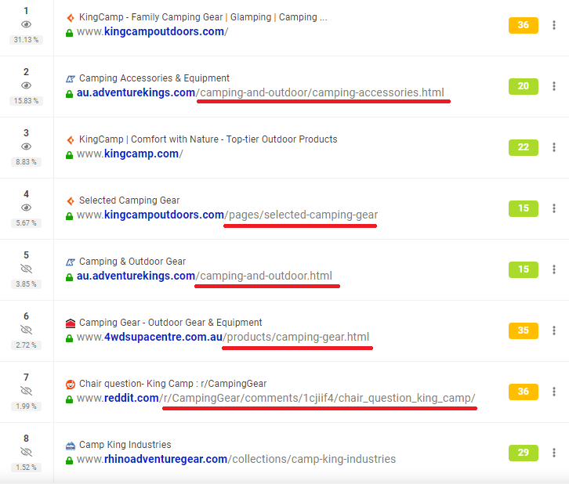Open the www.kingcamp.com/ link
569x484 pixels.
[x=130, y=154]
